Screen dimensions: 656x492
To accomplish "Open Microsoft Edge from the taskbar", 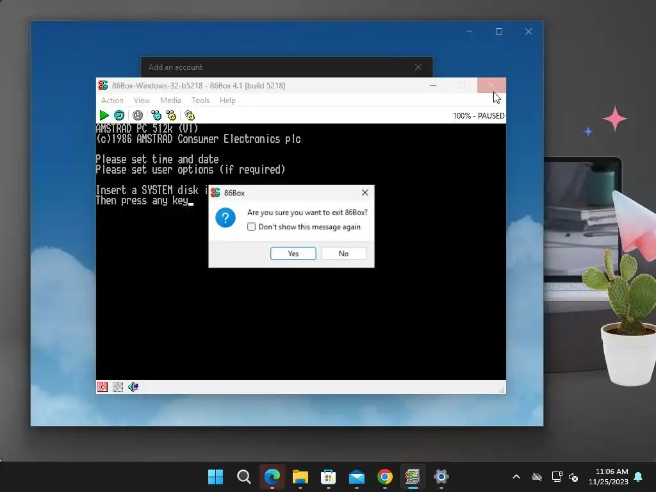I will point(272,477).
